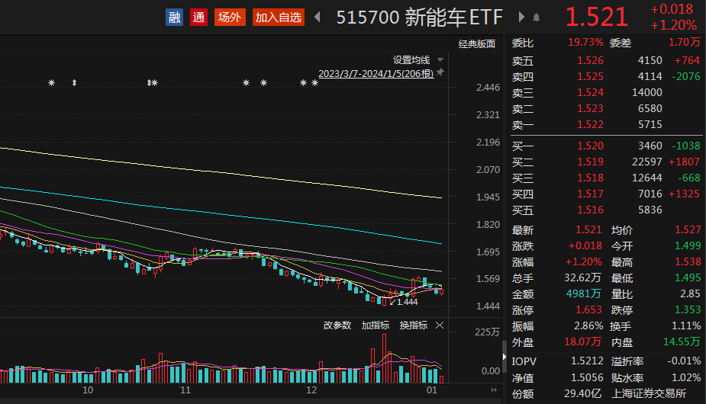Go to previous stock with left arrow
This screenshot has height=404, width=706.
click(318, 17)
